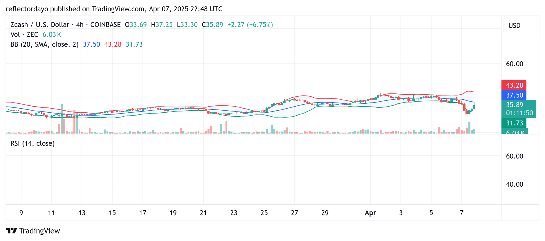The height and width of the screenshot is (241, 545).
Task: Click the USD currency selector
Action: [x=520, y=26]
